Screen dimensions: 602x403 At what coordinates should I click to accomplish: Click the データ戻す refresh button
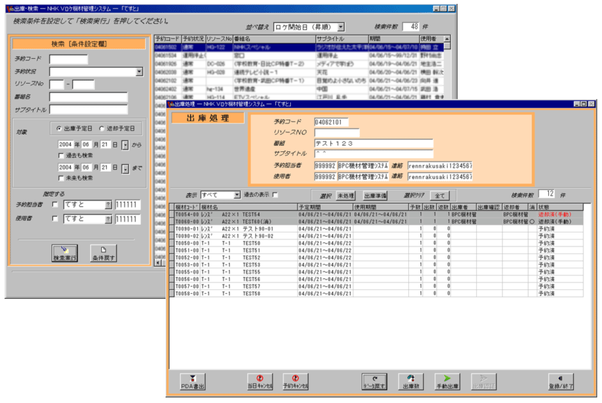pyautogui.click(x=374, y=382)
